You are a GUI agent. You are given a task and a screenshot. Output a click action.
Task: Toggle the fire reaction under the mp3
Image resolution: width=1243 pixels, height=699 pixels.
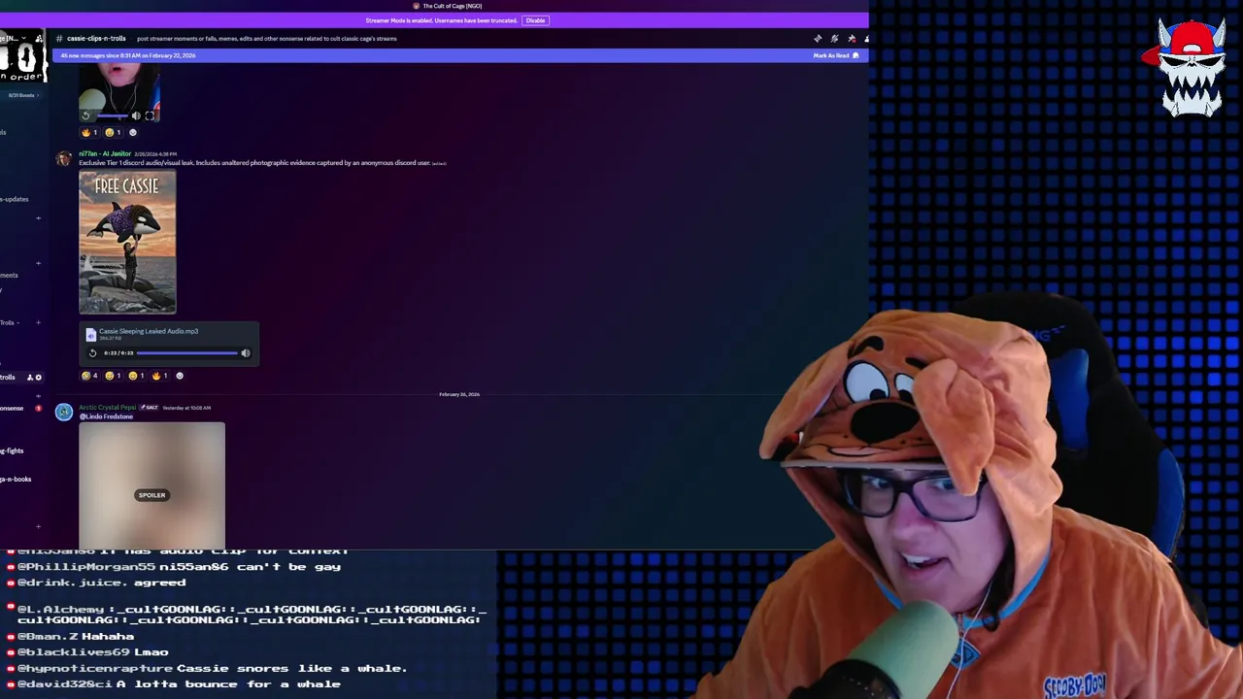click(x=159, y=376)
